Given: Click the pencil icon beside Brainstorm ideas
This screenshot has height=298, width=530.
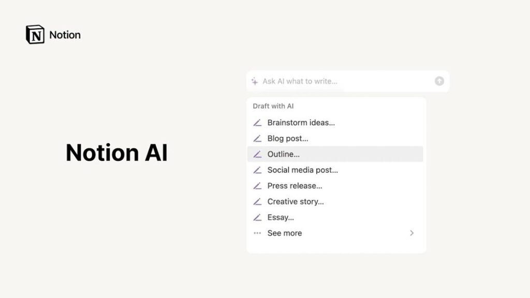Looking at the screenshot, I should pyautogui.click(x=257, y=123).
